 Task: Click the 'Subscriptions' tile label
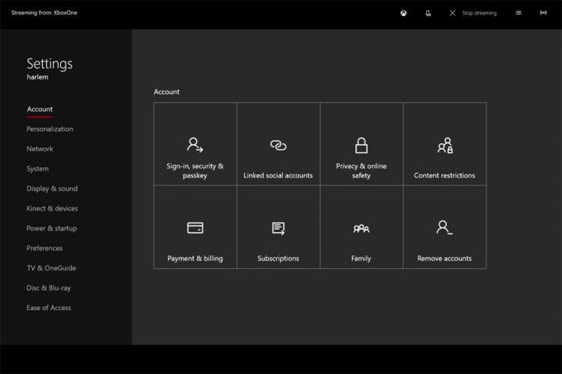click(x=278, y=259)
